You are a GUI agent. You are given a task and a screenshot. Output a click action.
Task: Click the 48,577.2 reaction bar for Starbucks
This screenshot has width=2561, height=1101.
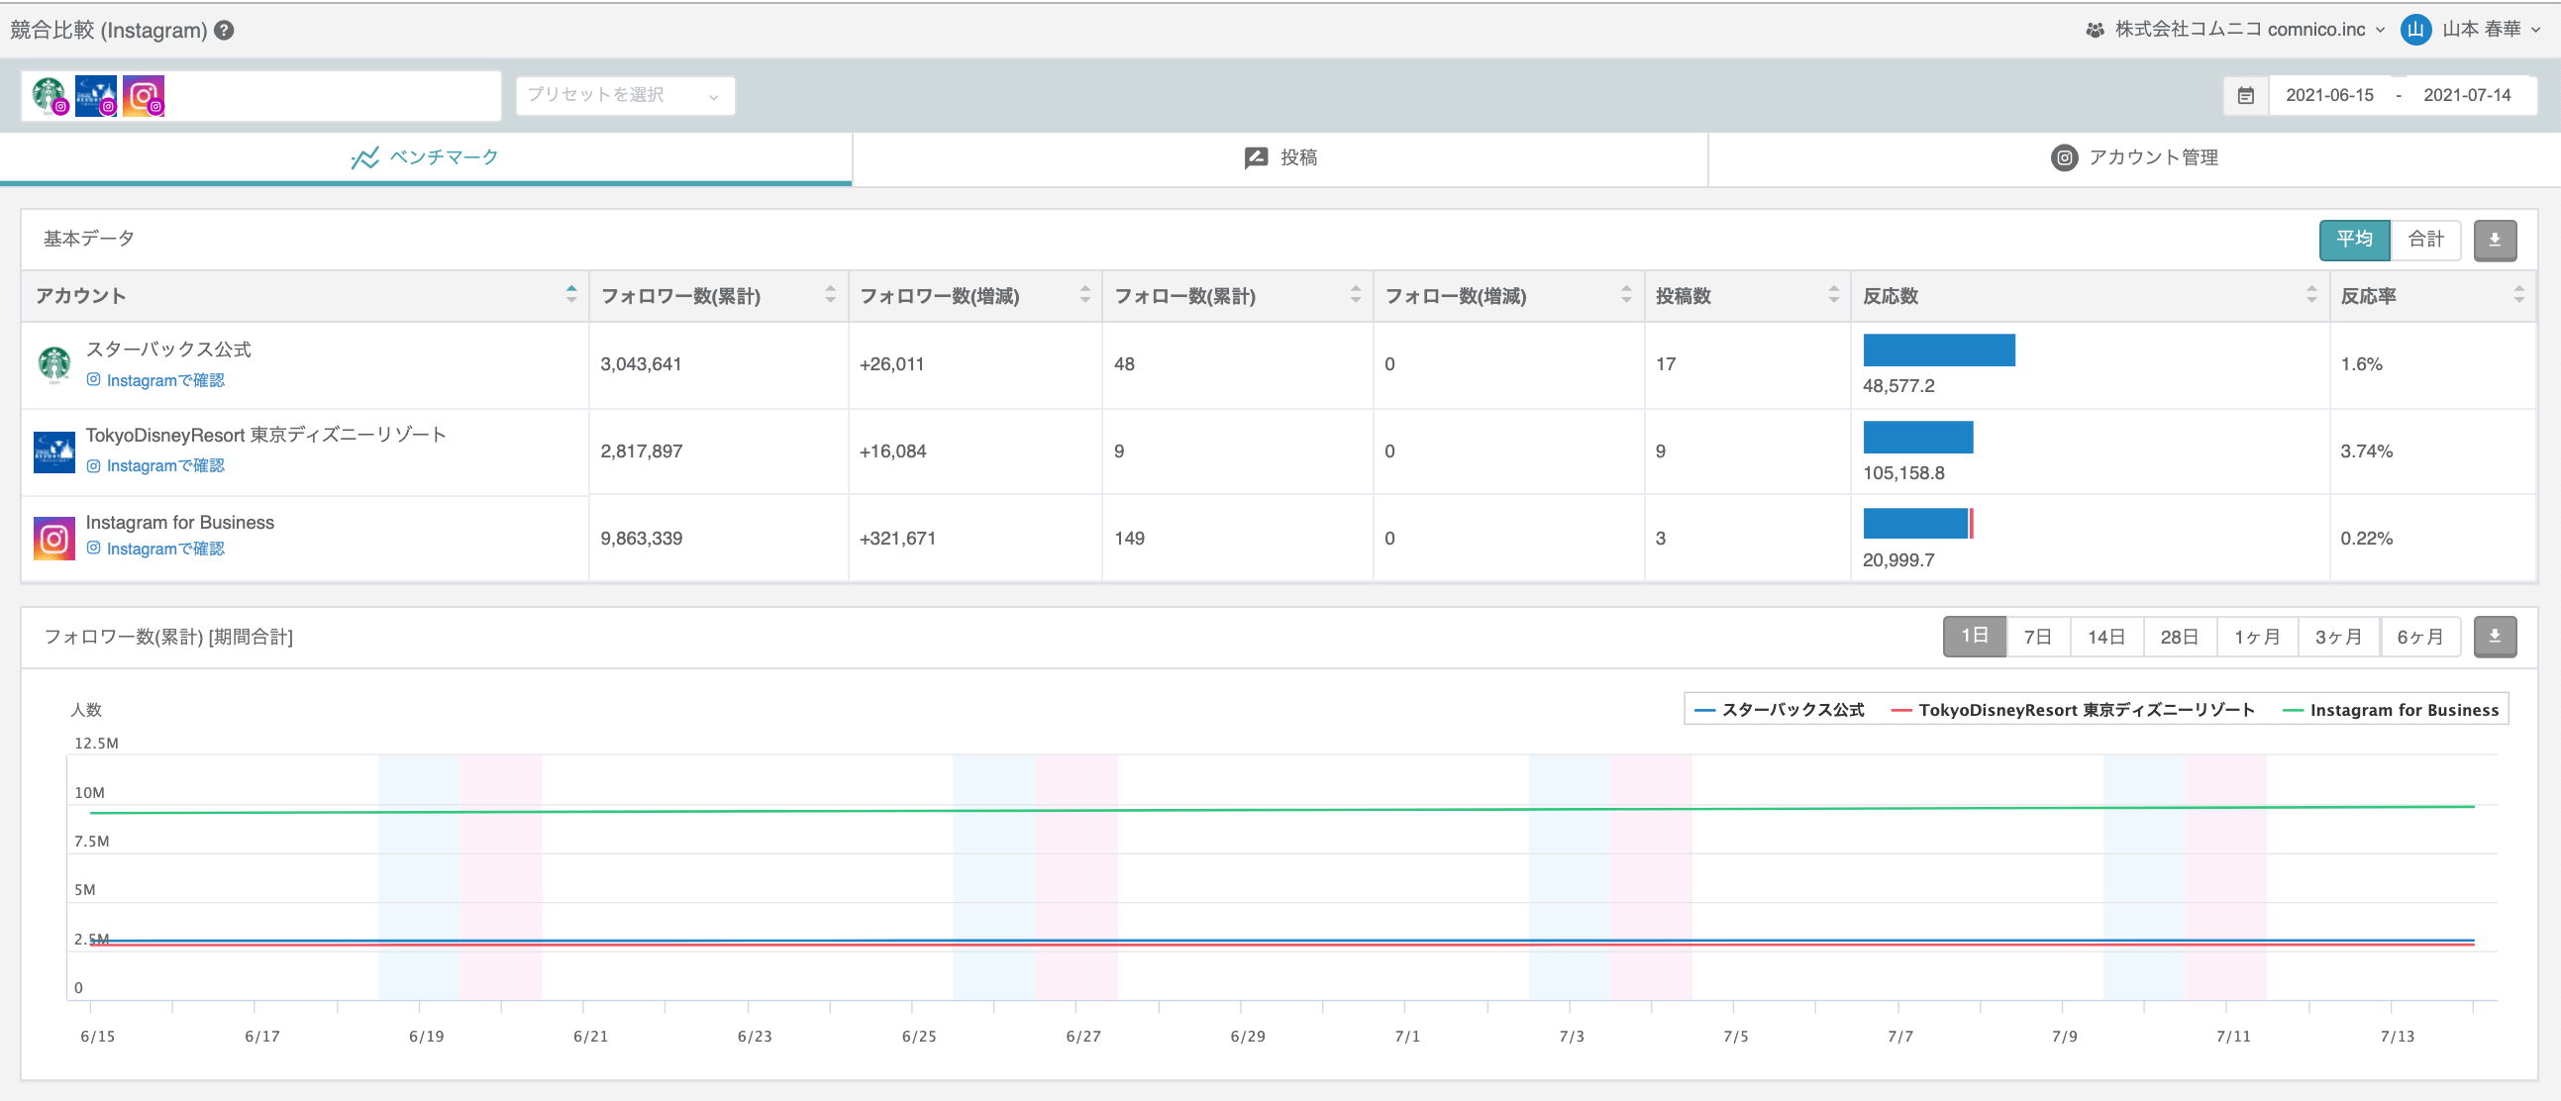coord(1939,350)
